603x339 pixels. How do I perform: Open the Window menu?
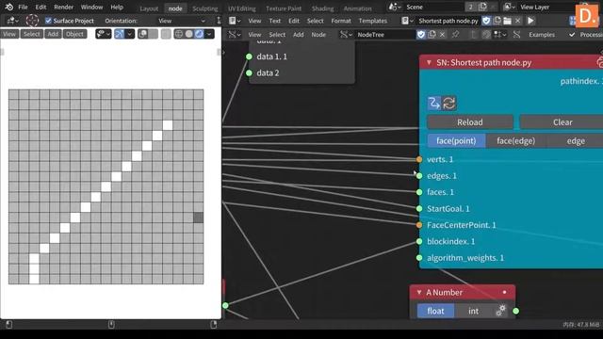pyautogui.click(x=92, y=7)
